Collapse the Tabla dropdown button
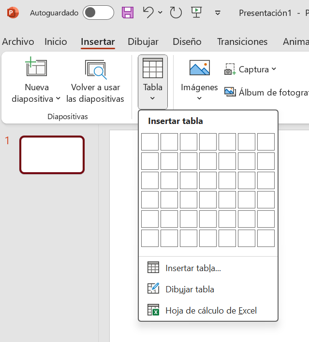 [x=153, y=82]
